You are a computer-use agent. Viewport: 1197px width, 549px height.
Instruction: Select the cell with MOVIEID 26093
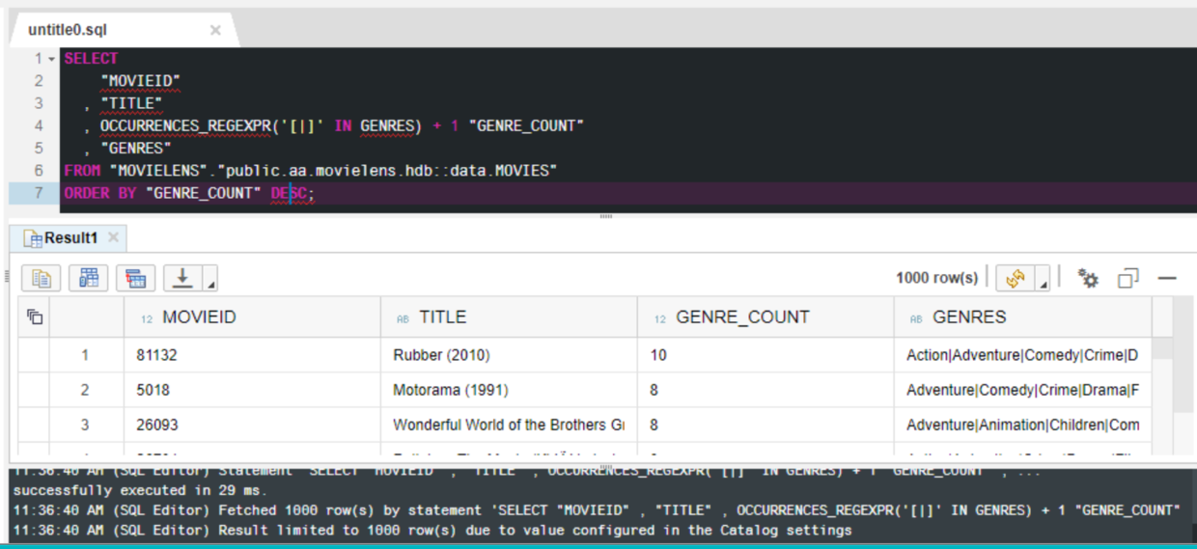252,425
